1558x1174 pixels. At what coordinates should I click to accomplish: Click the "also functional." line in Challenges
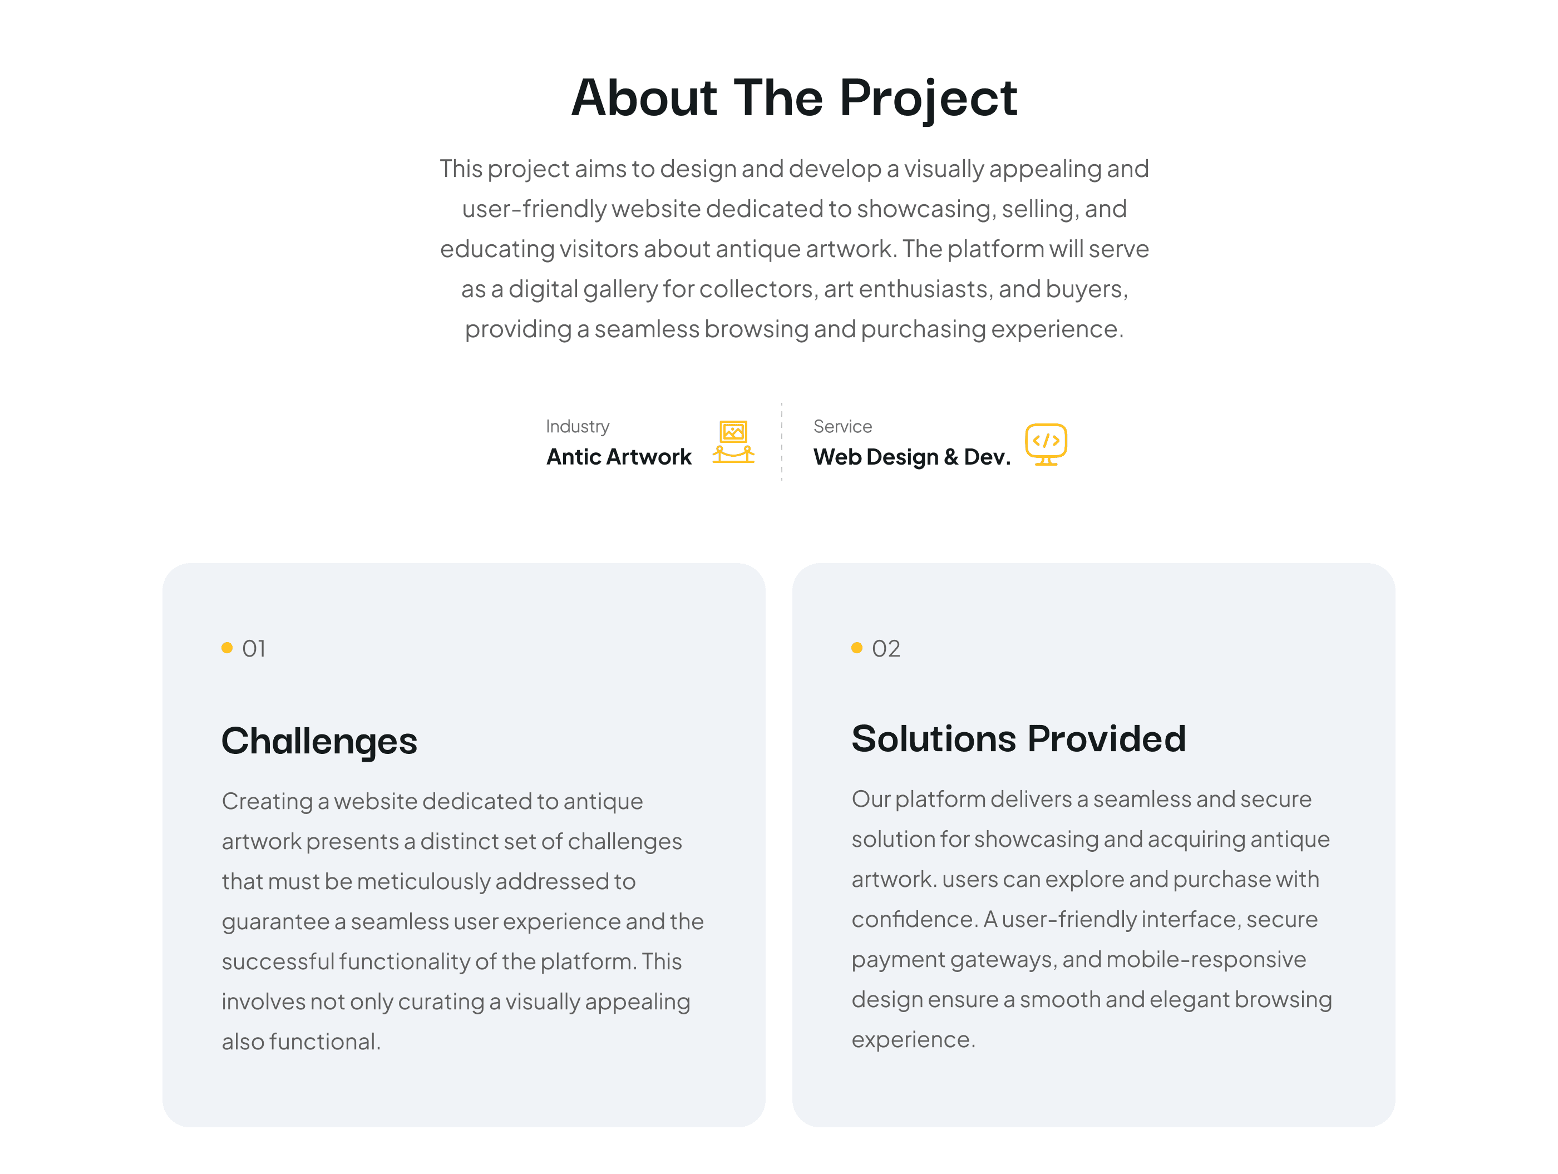tap(301, 1042)
